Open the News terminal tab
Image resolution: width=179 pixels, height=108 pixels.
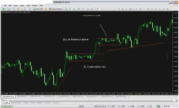(x=26, y=103)
